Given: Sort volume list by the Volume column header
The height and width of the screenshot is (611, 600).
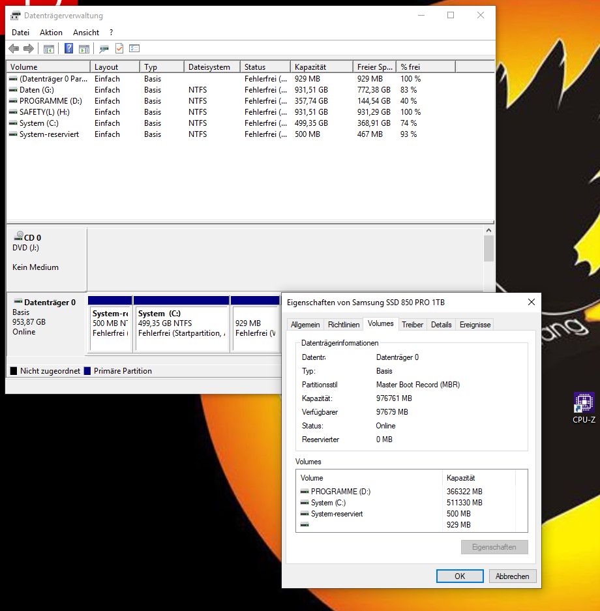Looking at the screenshot, I should 48,67.
